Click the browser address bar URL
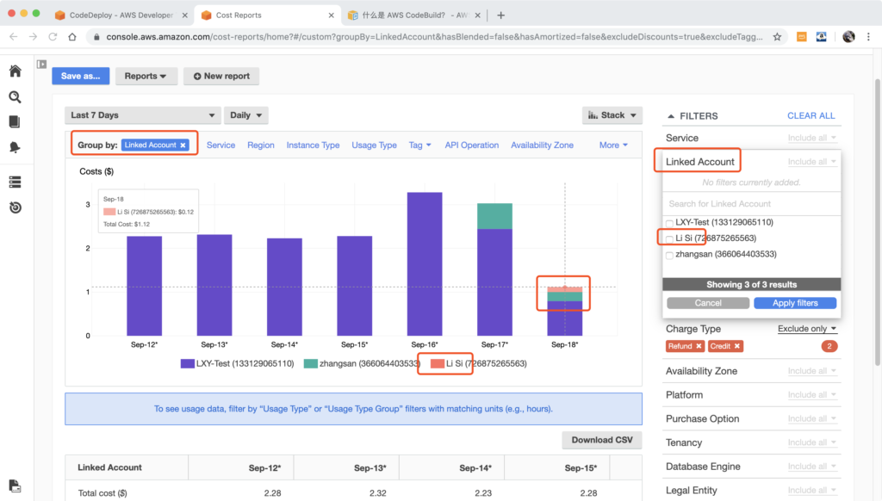The image size is (882, 501). pyautogui.click(x=434, y=36)
